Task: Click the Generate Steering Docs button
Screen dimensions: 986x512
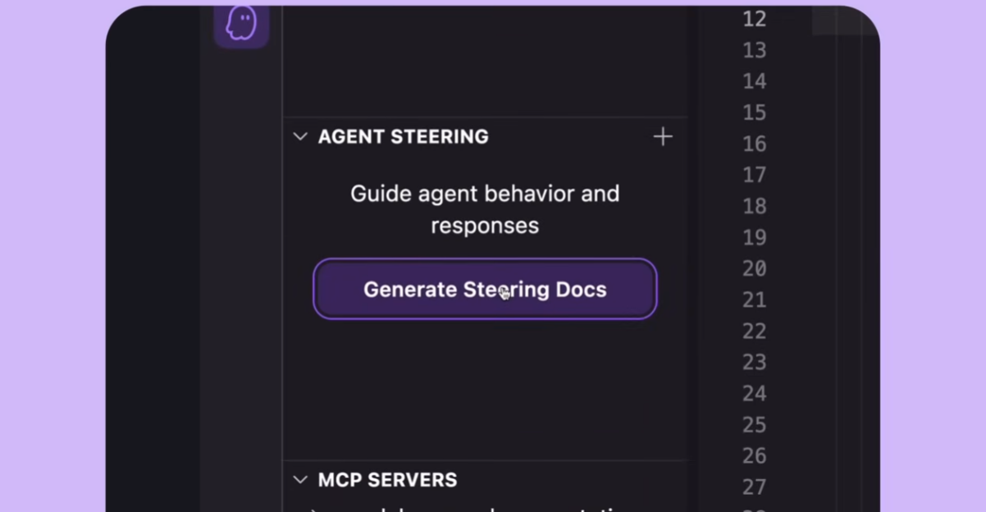Action: [485, 290]
